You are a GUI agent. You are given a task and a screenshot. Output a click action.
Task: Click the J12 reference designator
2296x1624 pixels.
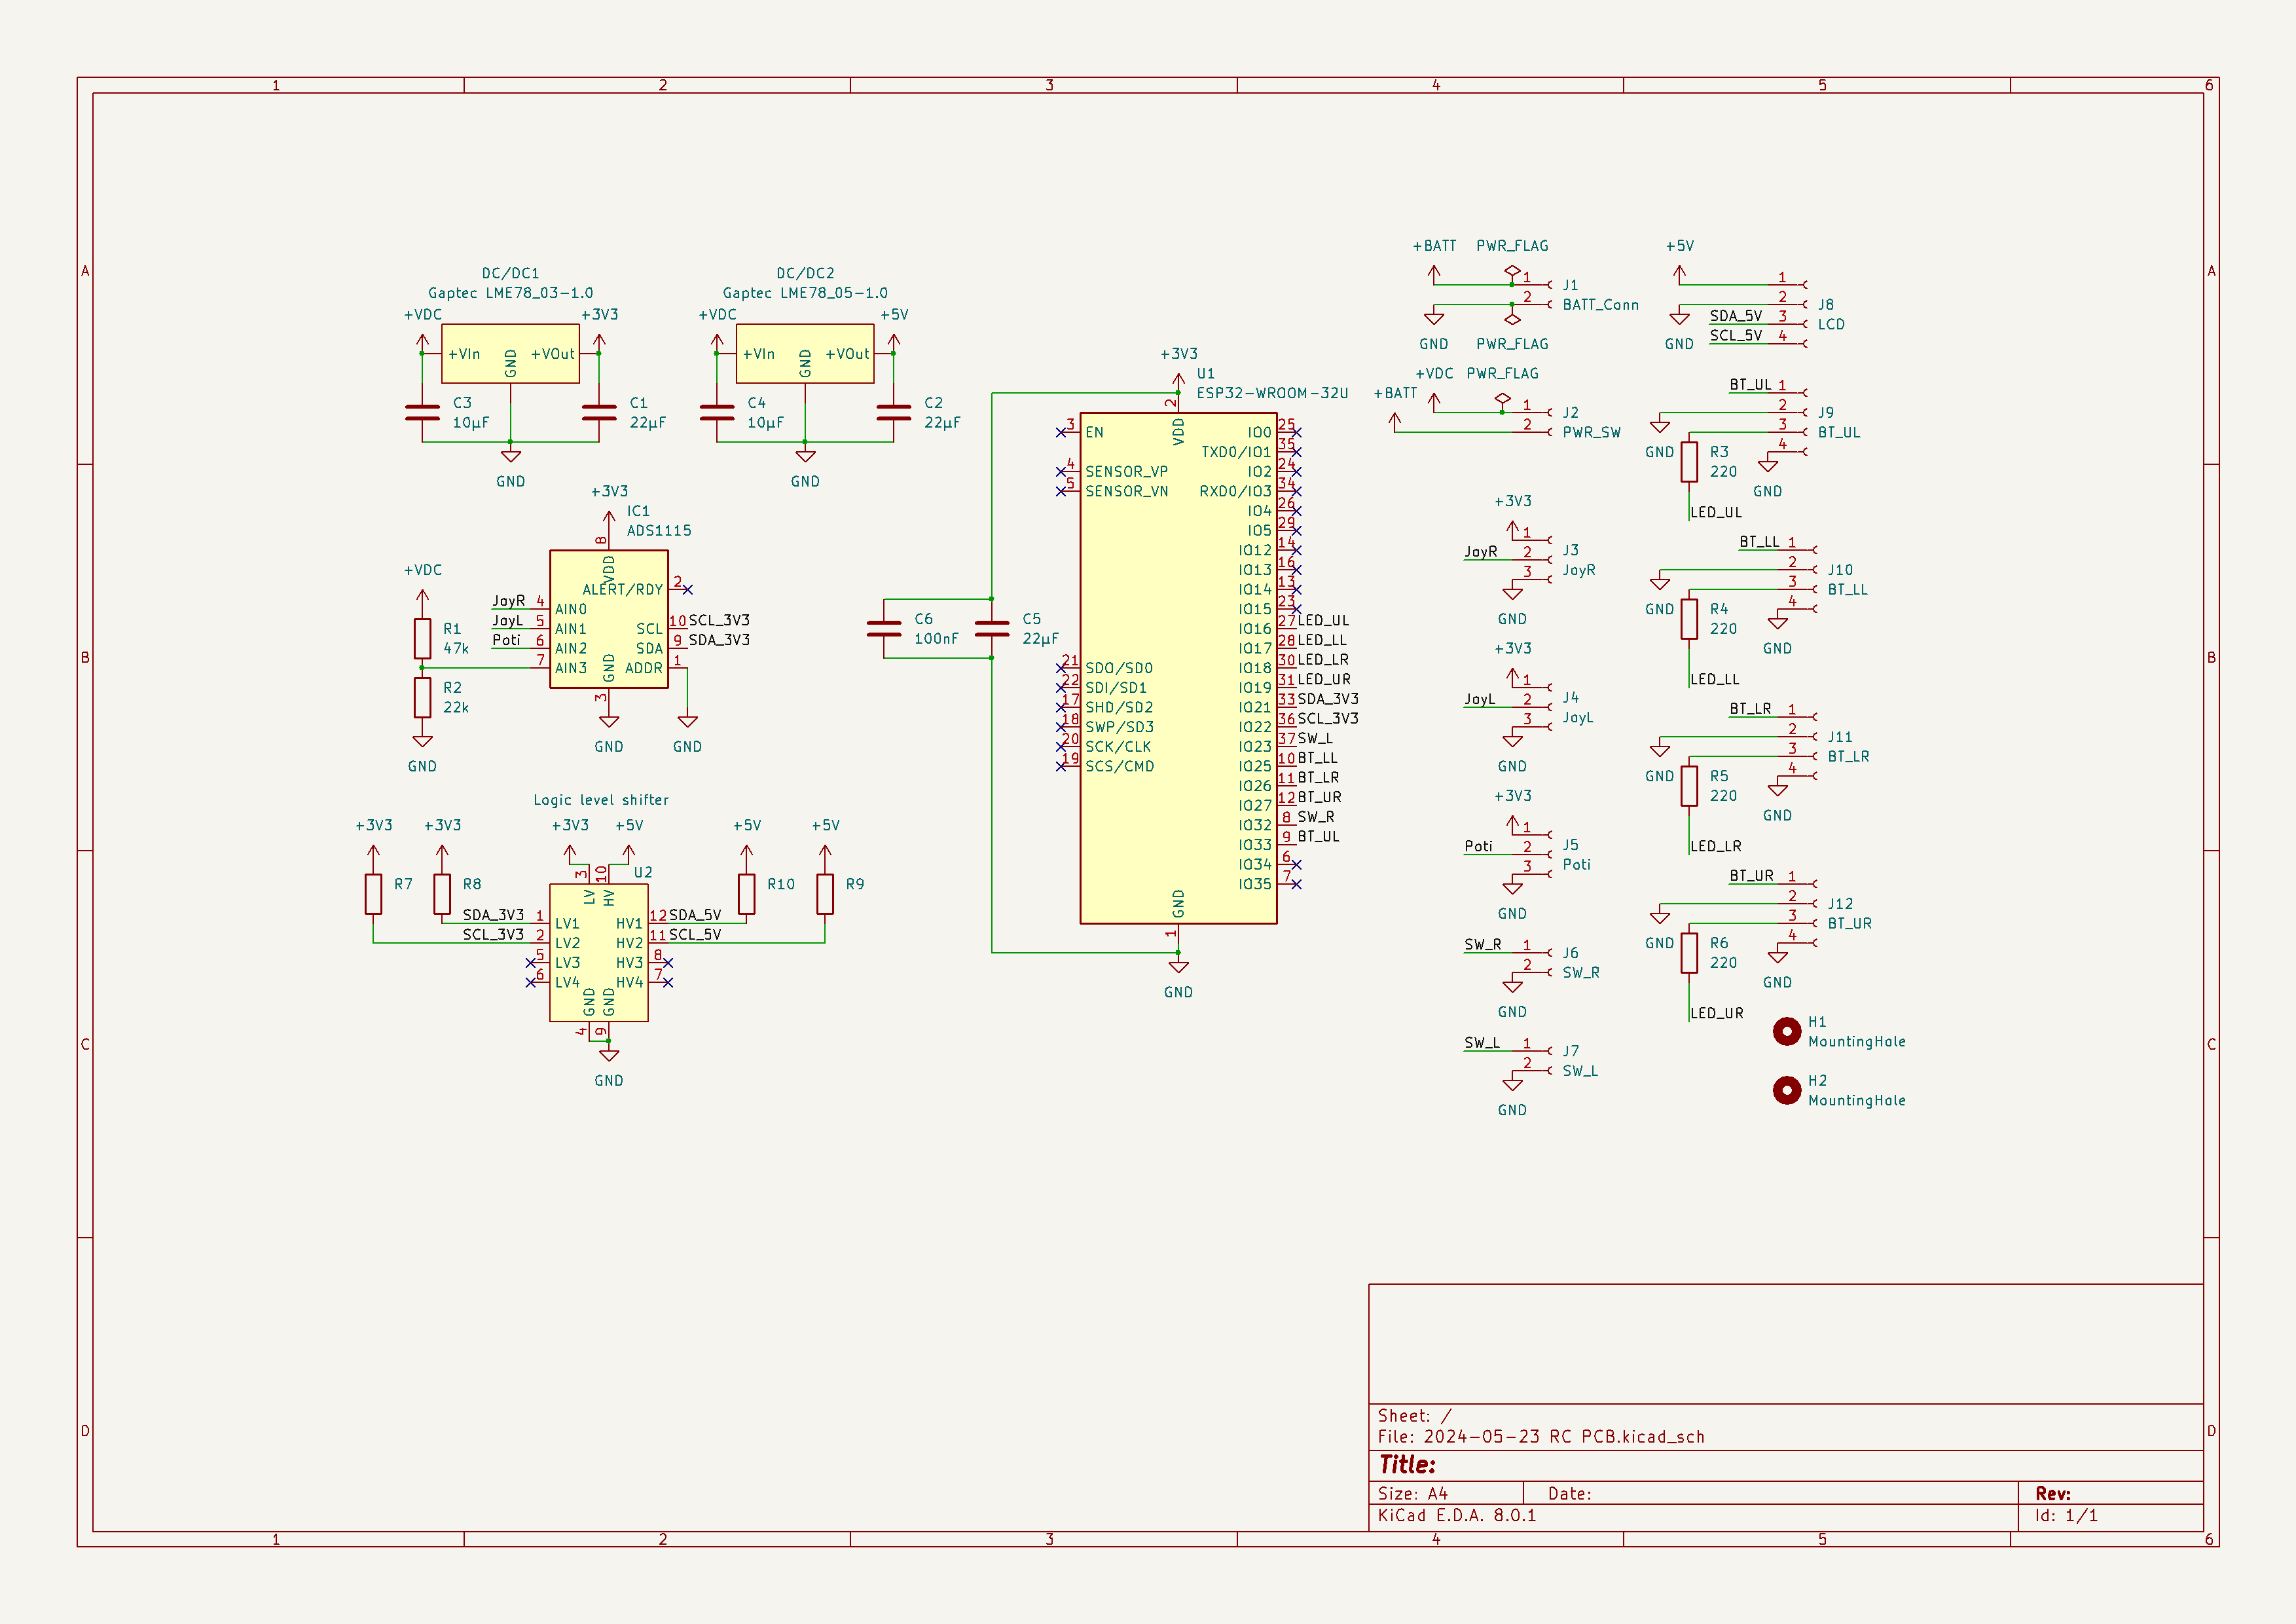pos(1840,903)
